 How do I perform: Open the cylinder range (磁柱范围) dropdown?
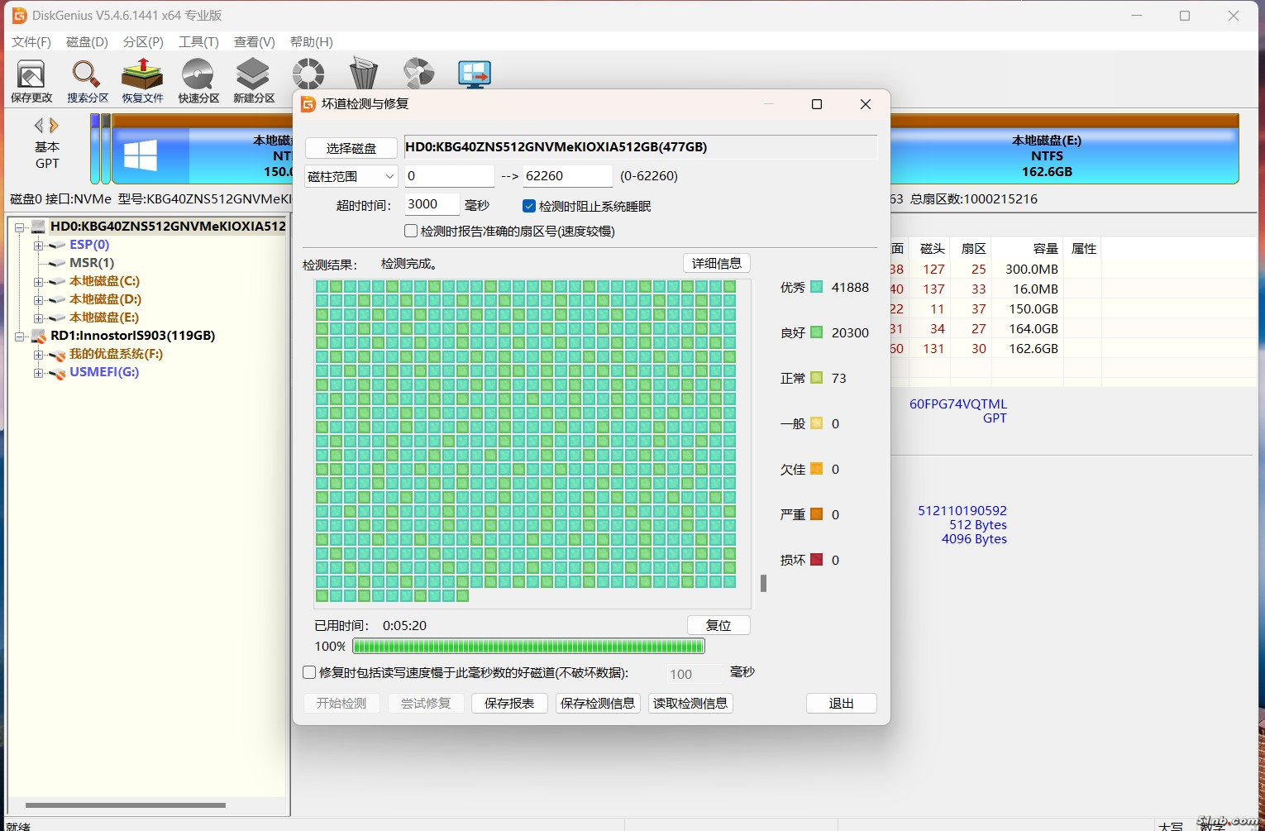coord(351,176)
